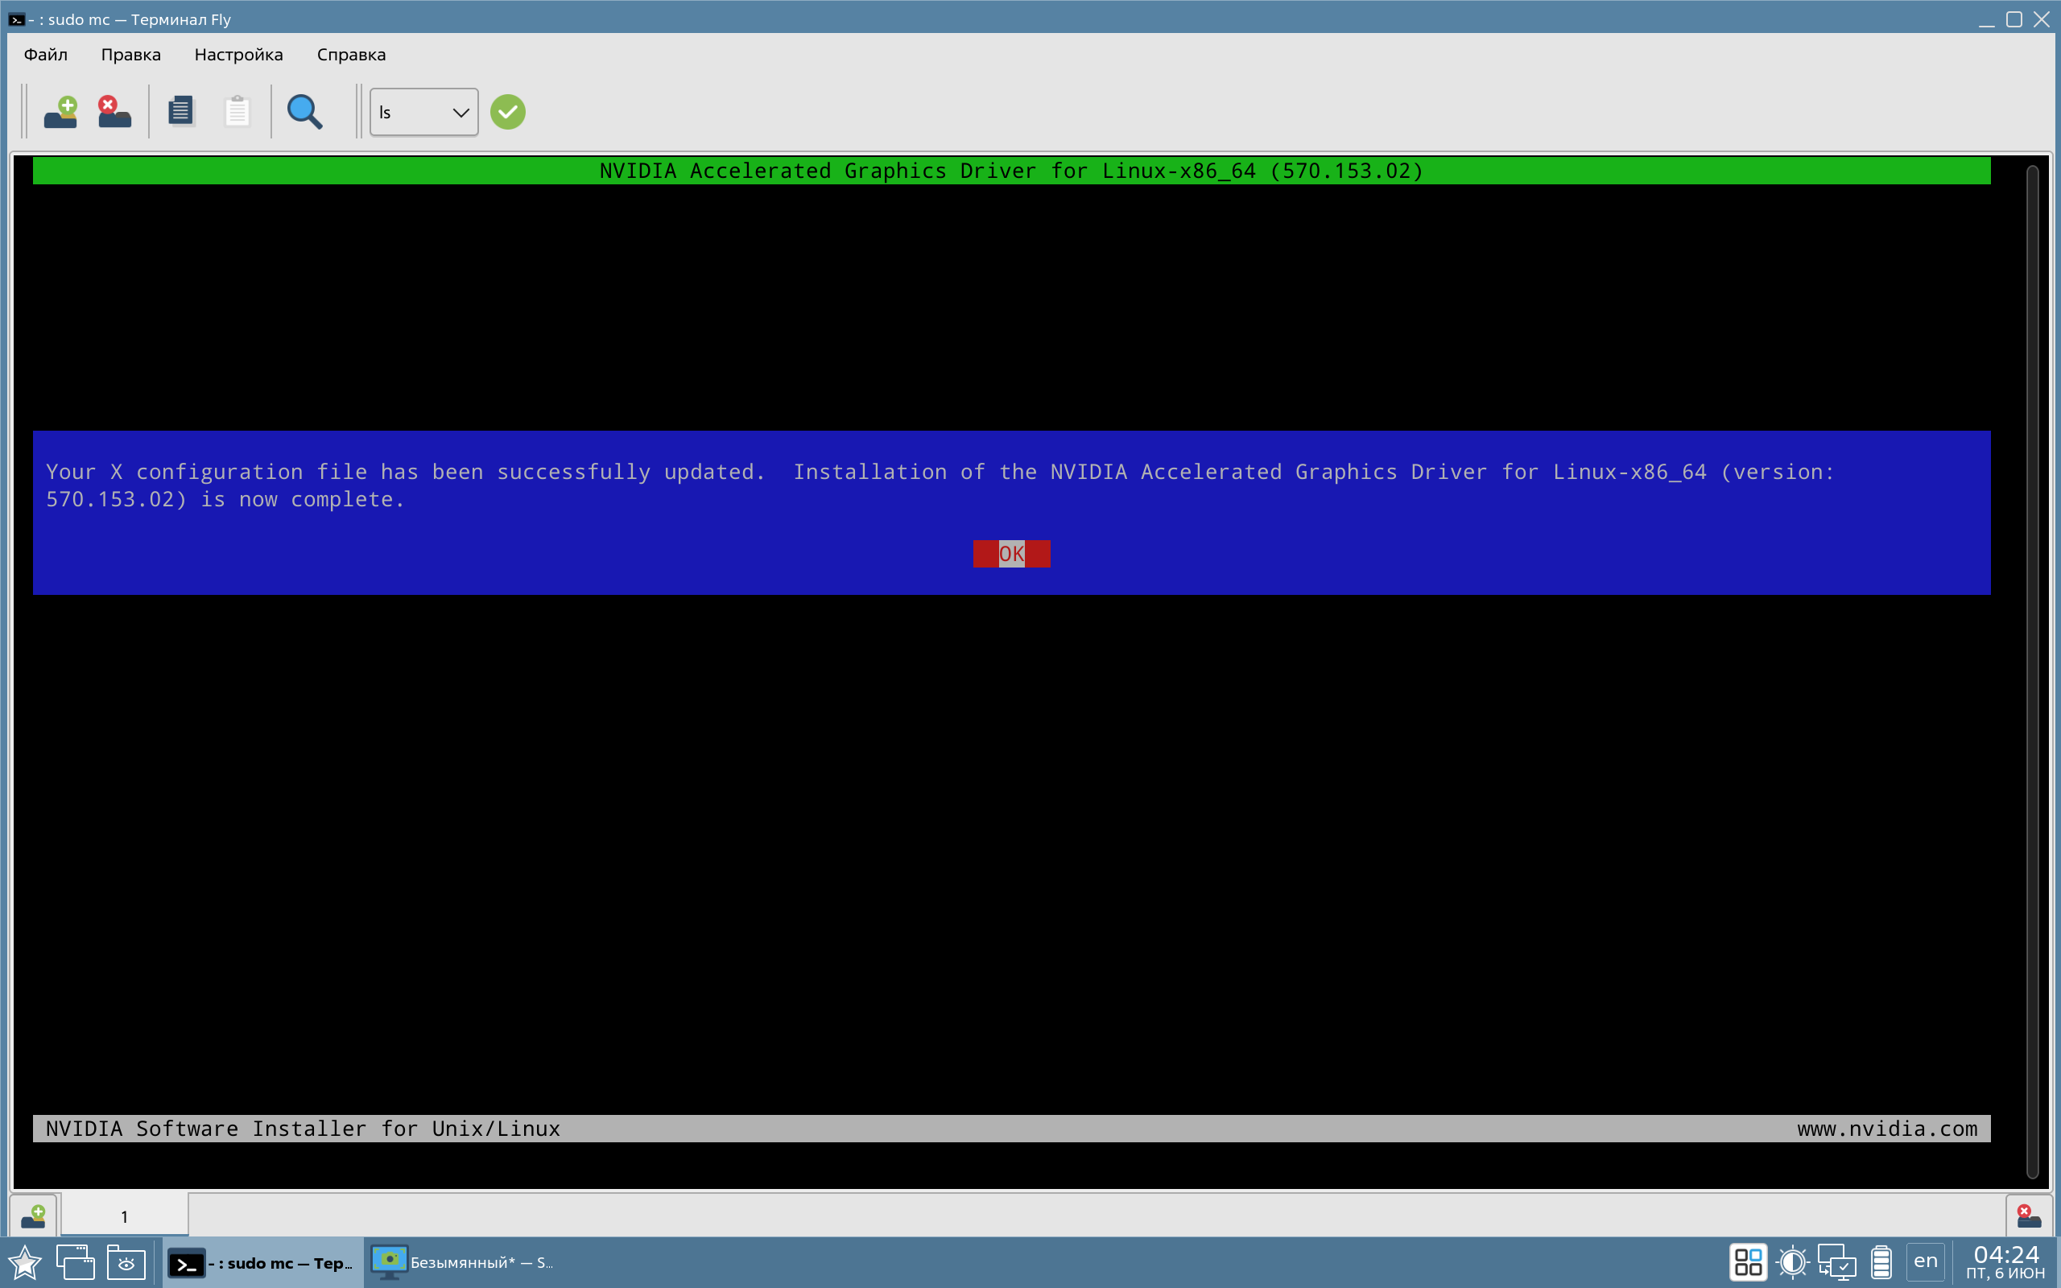Open the Star start menu in the taskbar

(25, 1262)
